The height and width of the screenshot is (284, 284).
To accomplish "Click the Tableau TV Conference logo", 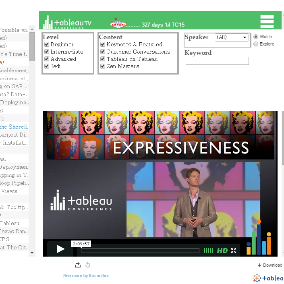I will click(67, 23).
